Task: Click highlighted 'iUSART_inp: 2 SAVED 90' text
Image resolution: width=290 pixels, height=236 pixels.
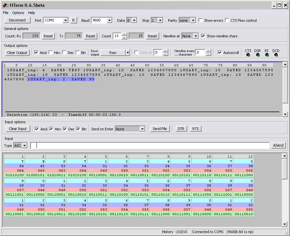Action: pos(61,79)
